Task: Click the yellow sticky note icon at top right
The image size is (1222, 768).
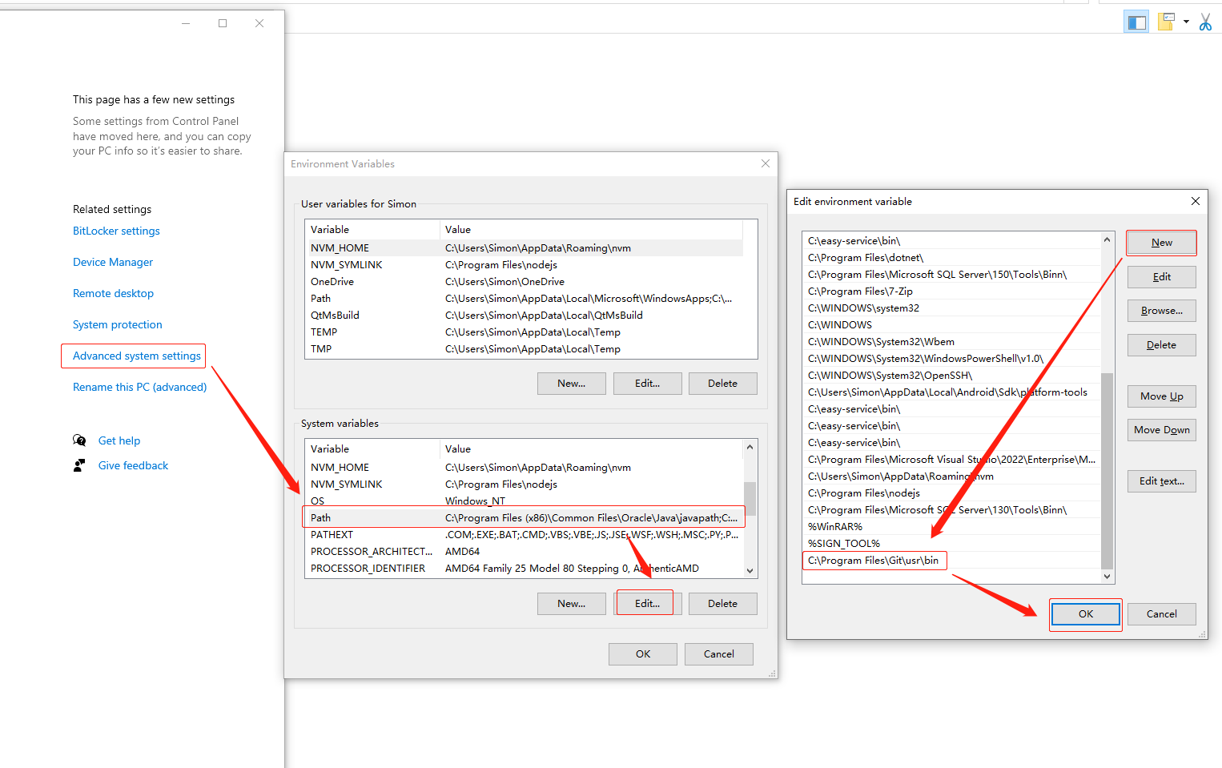Action: pos(1167,22)
